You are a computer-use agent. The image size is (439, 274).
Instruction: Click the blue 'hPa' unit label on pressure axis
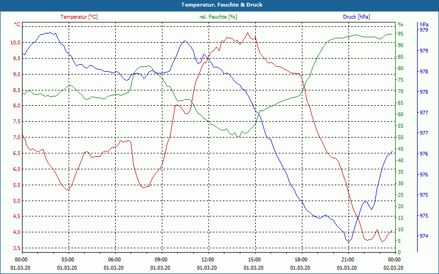click(x=424, y=25)
